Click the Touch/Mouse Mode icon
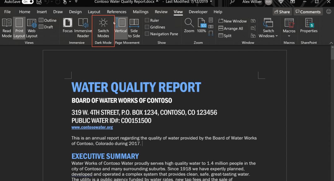The height and width of the screenshot is (181, 334). (65, 2)
